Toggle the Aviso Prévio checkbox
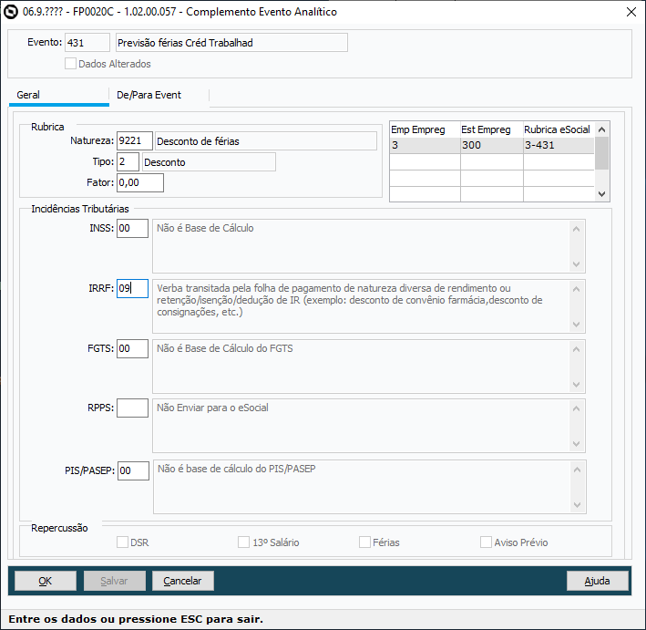 pos(486,542)
